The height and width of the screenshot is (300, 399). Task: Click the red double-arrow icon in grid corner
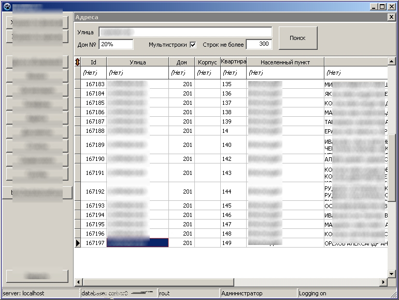(x=78, y=62)
